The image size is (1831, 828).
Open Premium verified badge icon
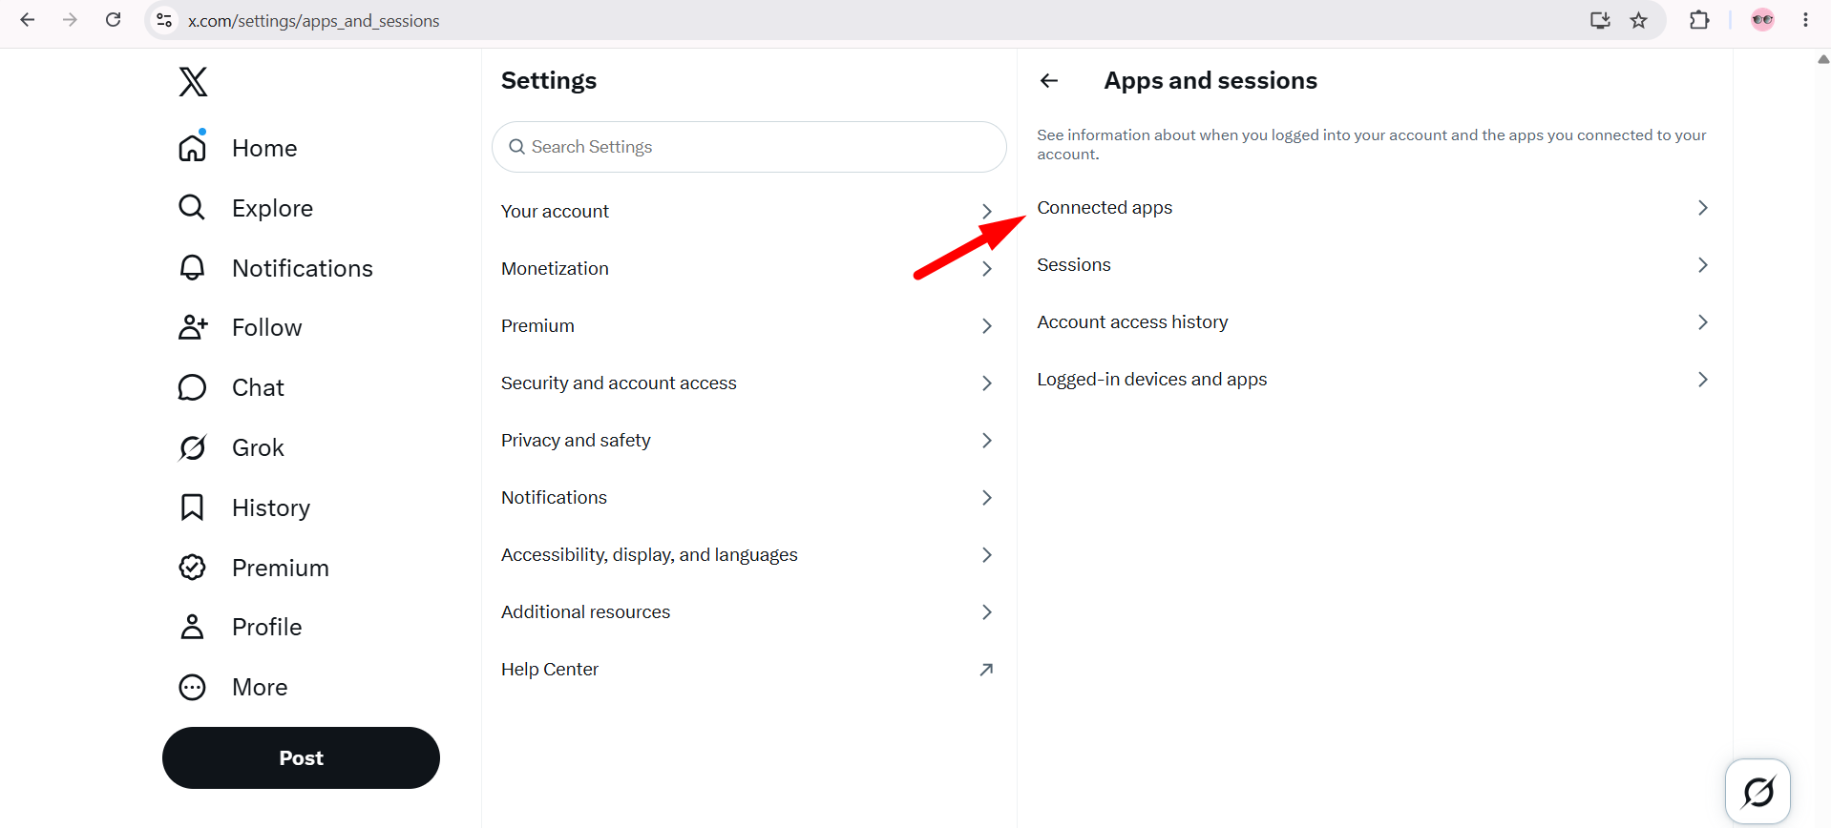pos(192,568)
